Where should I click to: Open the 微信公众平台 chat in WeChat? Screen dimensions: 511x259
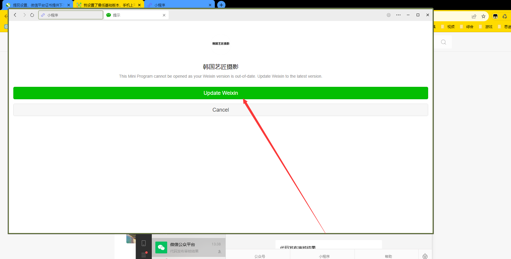click(x=188, y=247)
